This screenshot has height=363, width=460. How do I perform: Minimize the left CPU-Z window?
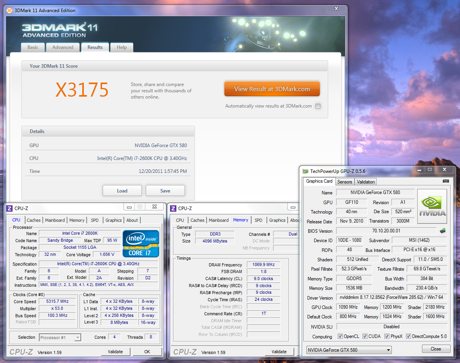[129, 207]
